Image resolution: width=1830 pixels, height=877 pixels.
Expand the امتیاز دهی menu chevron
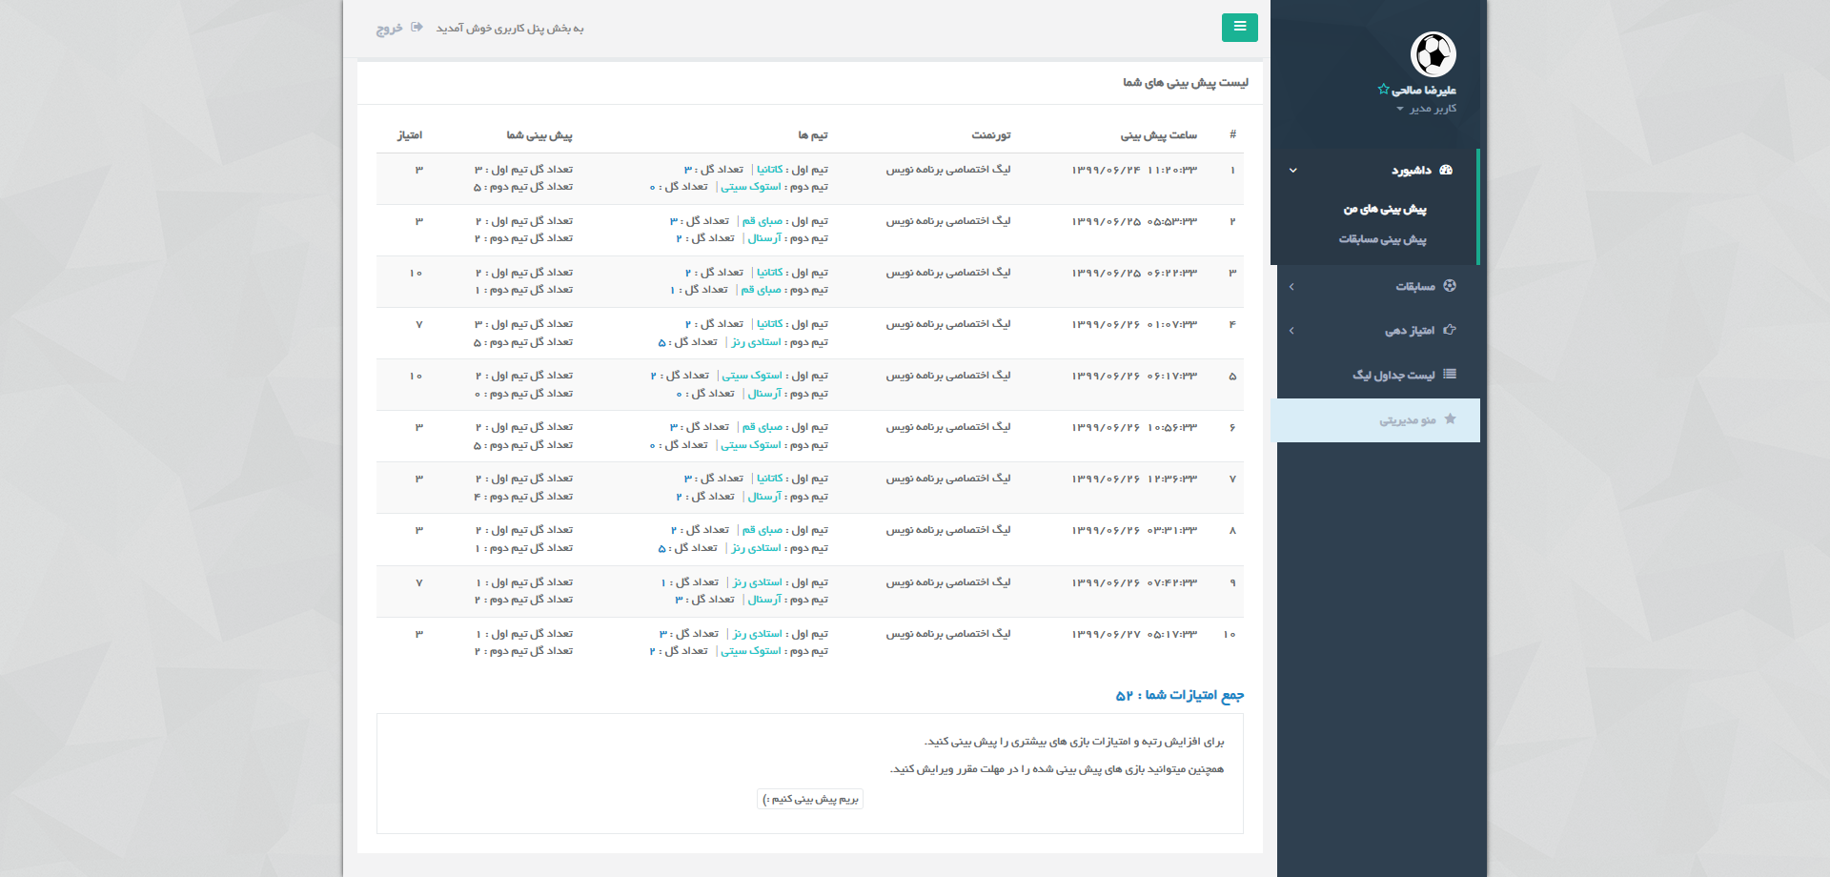tap(1291, 331)
